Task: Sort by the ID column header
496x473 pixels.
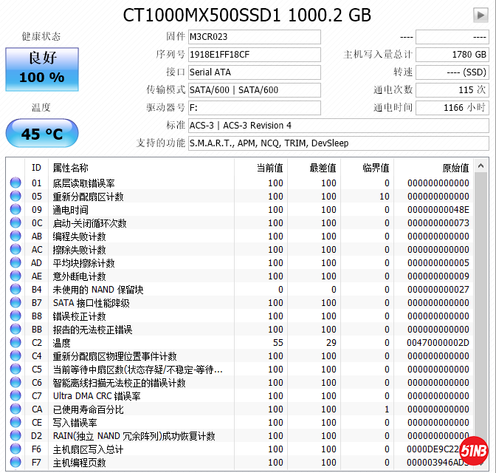Action: point(36,168)
